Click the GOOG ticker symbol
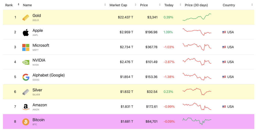Screen dimensions: 256x130 tap(36, 80)
